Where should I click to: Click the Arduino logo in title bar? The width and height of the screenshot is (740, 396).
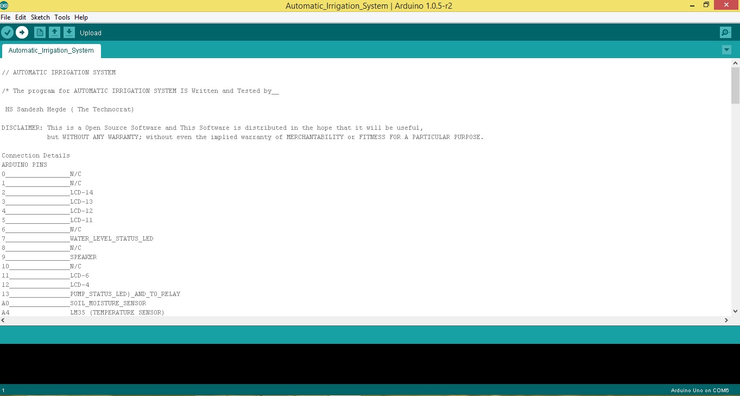5,5
